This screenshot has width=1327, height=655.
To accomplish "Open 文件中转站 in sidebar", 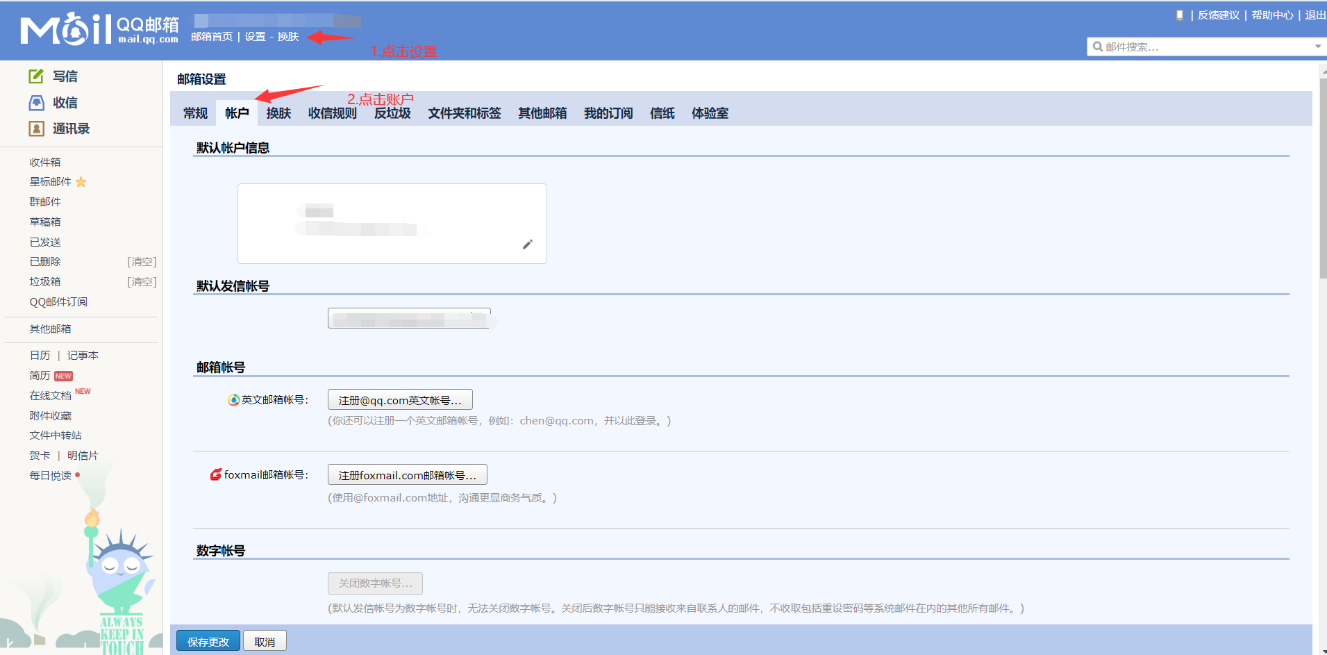I will pyautogui.click(x=56, y=436).
